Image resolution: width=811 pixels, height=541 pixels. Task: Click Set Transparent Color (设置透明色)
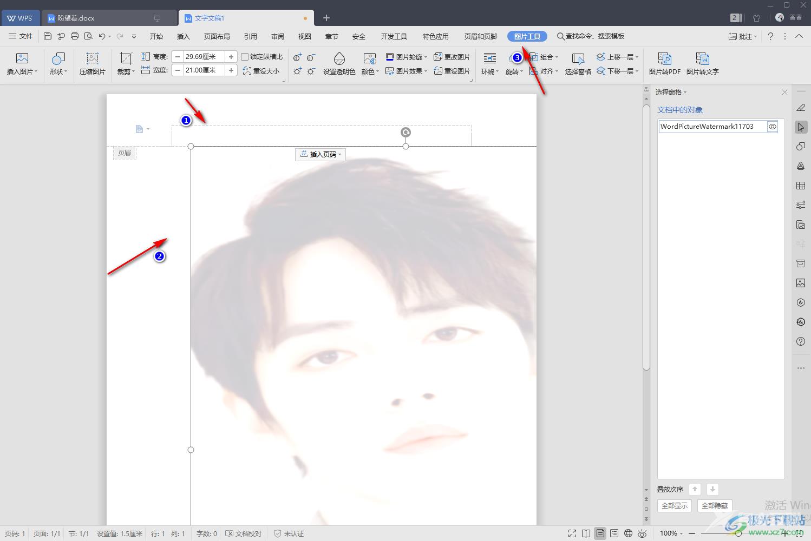339,64
